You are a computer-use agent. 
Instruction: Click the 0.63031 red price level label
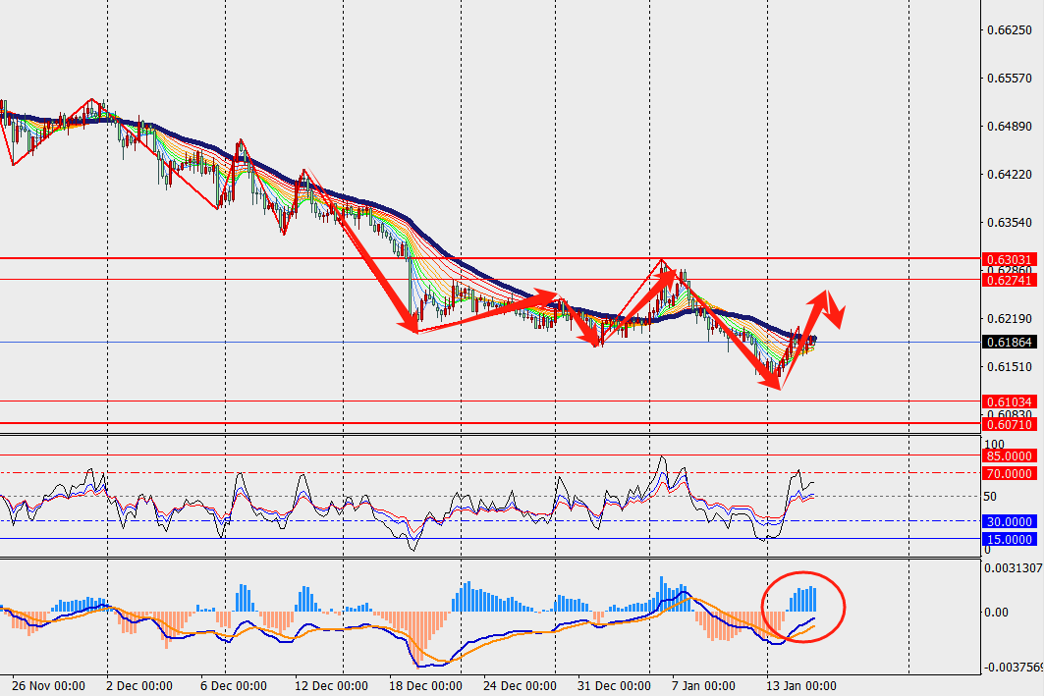point(1009,259)
